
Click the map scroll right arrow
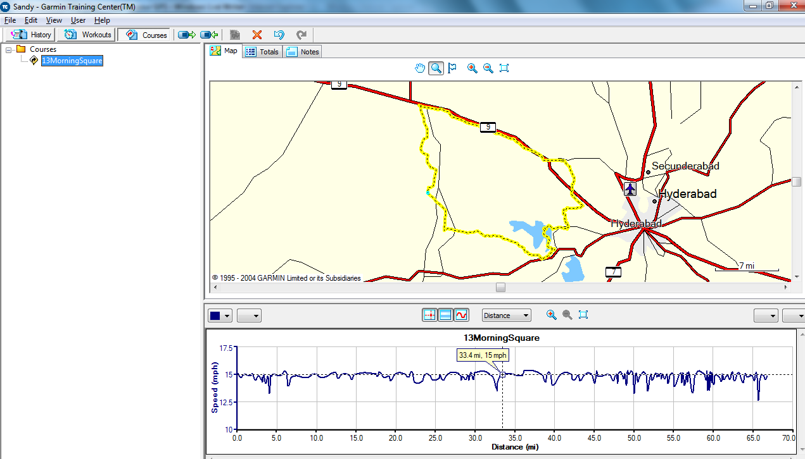(787, 288)
